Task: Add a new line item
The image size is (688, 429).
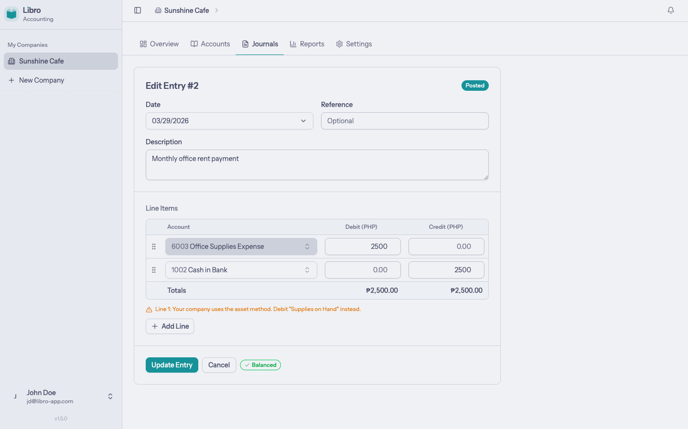Action: (x=170, y=326)
